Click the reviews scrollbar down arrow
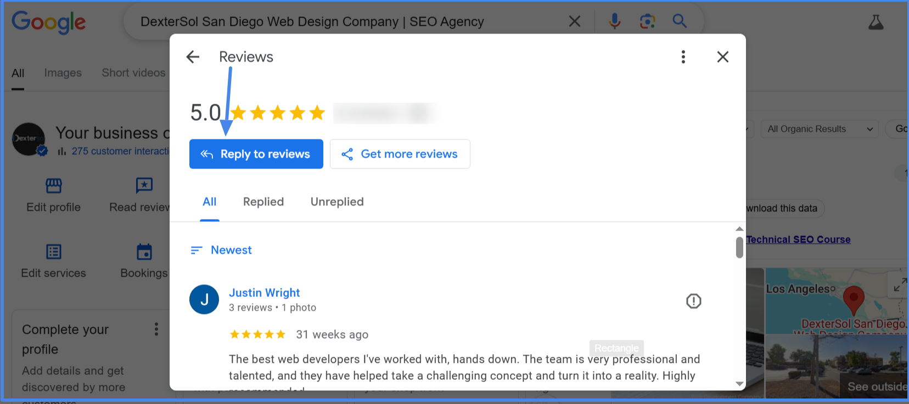 click(739, 384)
